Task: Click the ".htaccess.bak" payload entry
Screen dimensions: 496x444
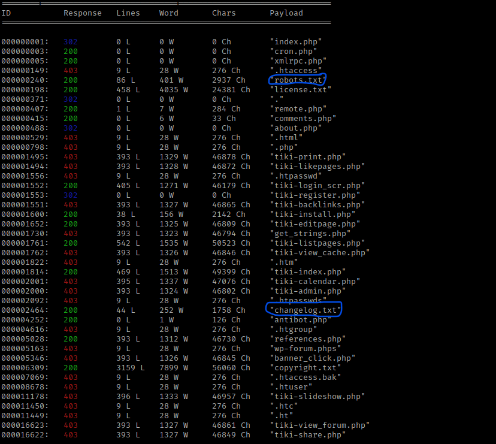Action: click(x=305, y=377)
